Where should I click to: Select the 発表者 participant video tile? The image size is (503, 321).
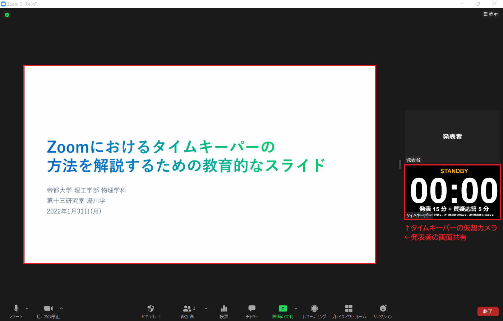[452, 136]
